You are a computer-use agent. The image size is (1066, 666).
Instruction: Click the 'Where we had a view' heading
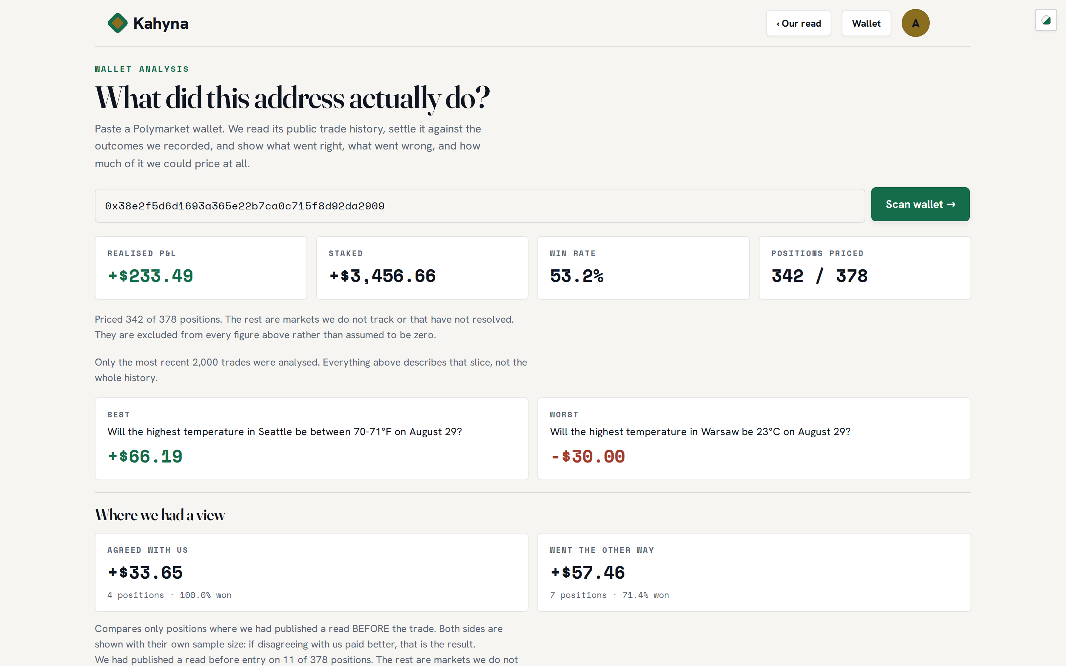(x=160, y=515)
